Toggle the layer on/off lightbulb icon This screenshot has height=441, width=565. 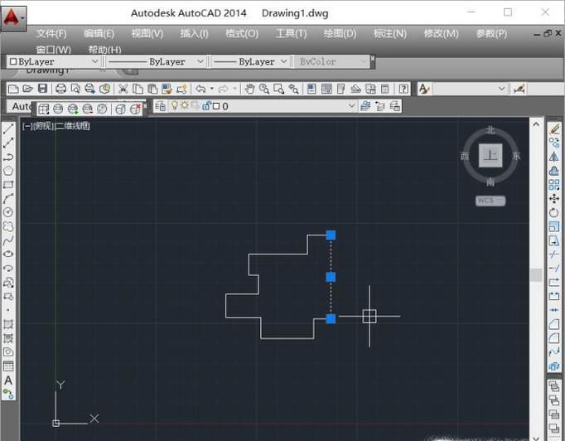[x=175, y=106]
